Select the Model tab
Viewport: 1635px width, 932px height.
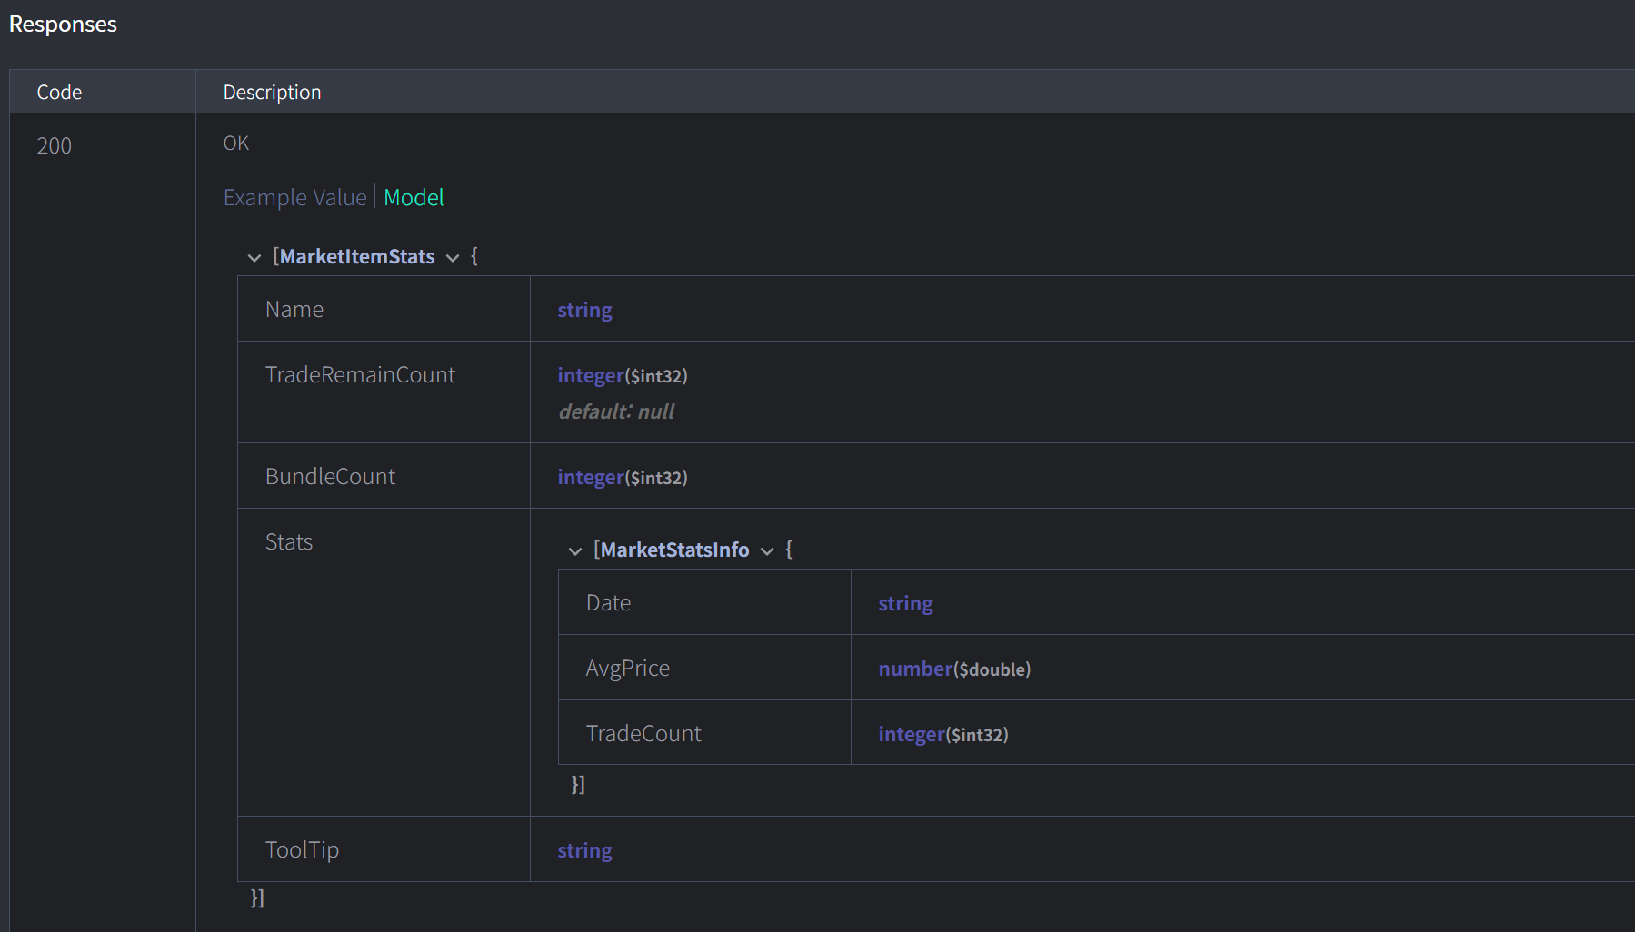pos(414,198)
